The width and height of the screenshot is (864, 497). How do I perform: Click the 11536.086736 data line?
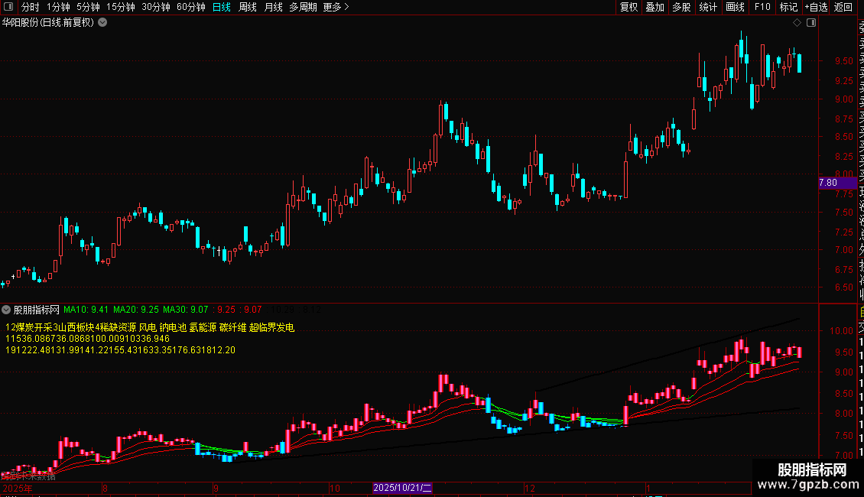click(88, 339)
